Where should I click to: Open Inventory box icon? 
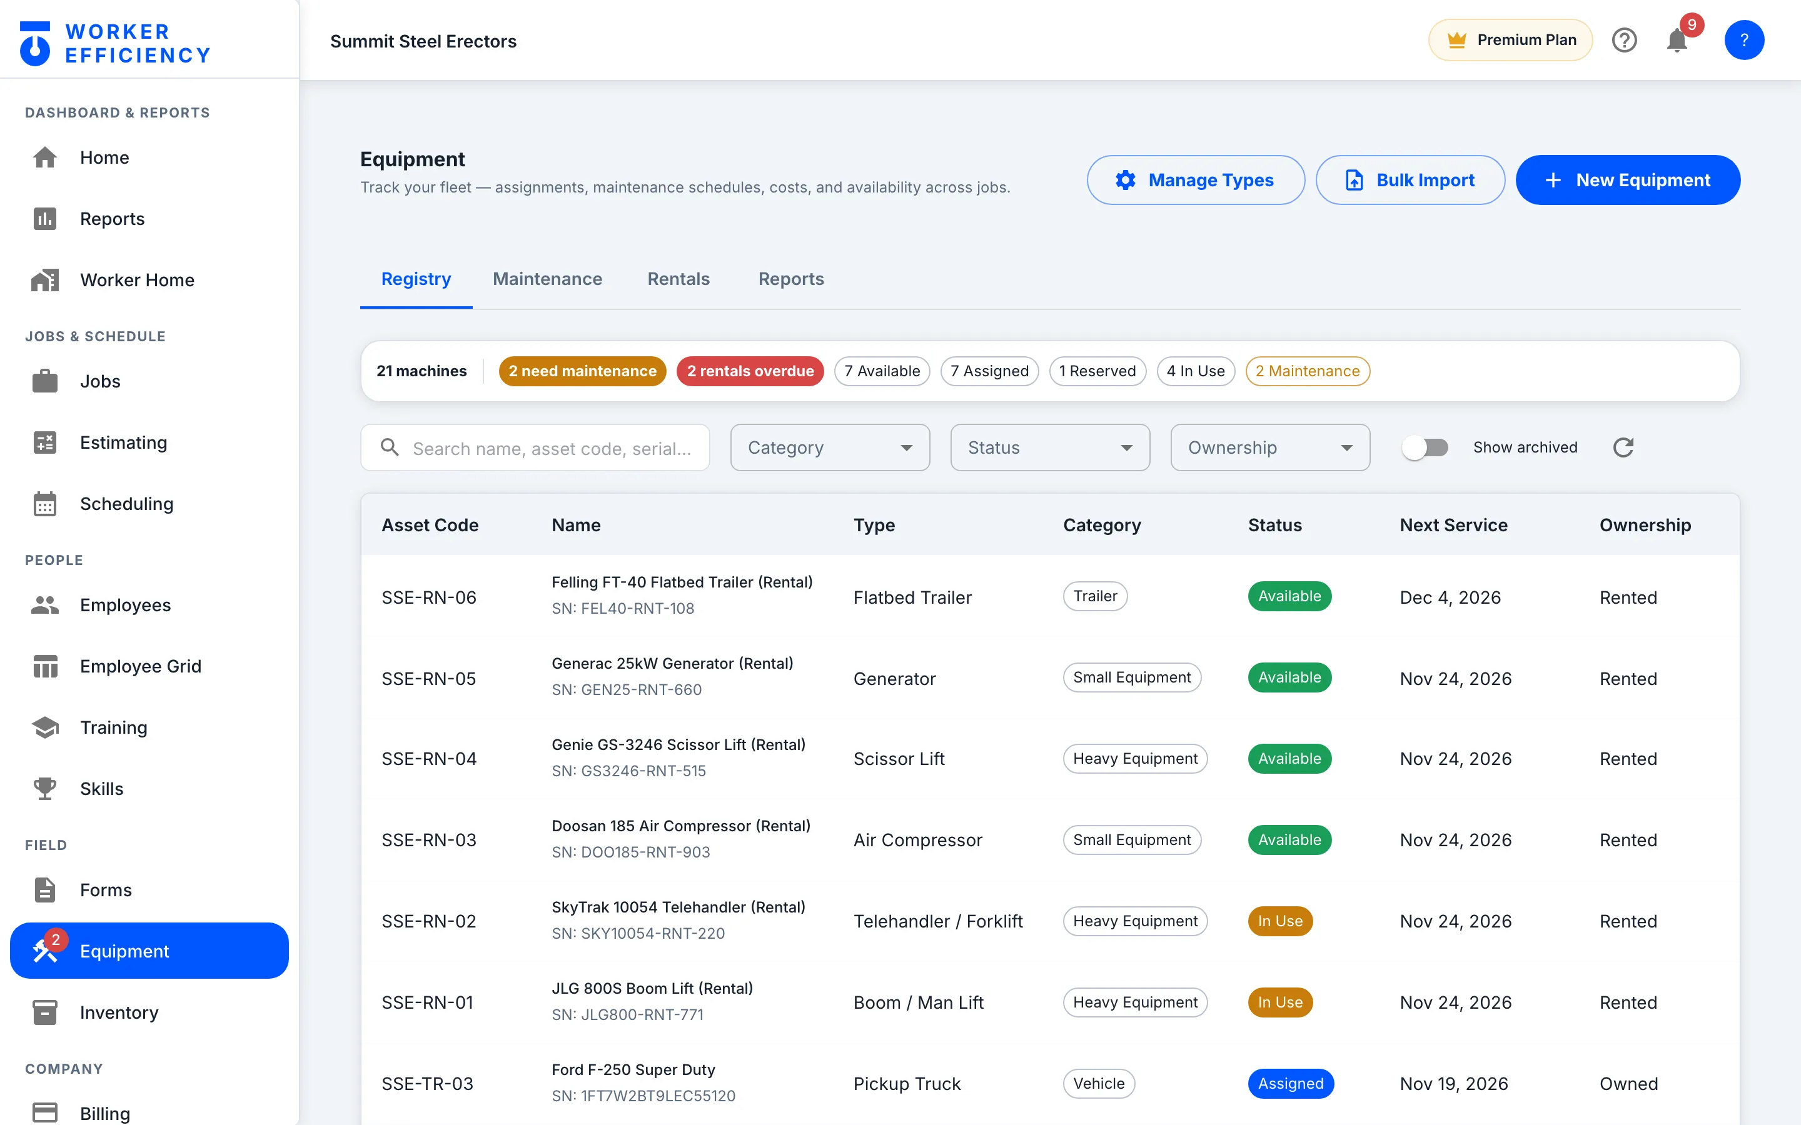[44, 1012]
